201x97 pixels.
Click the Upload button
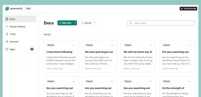(x=86, y=23)
